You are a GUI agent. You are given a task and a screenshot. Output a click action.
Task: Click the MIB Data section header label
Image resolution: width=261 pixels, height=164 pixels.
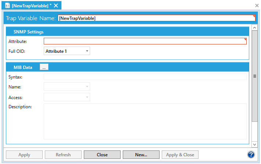[x=23, y=67]
